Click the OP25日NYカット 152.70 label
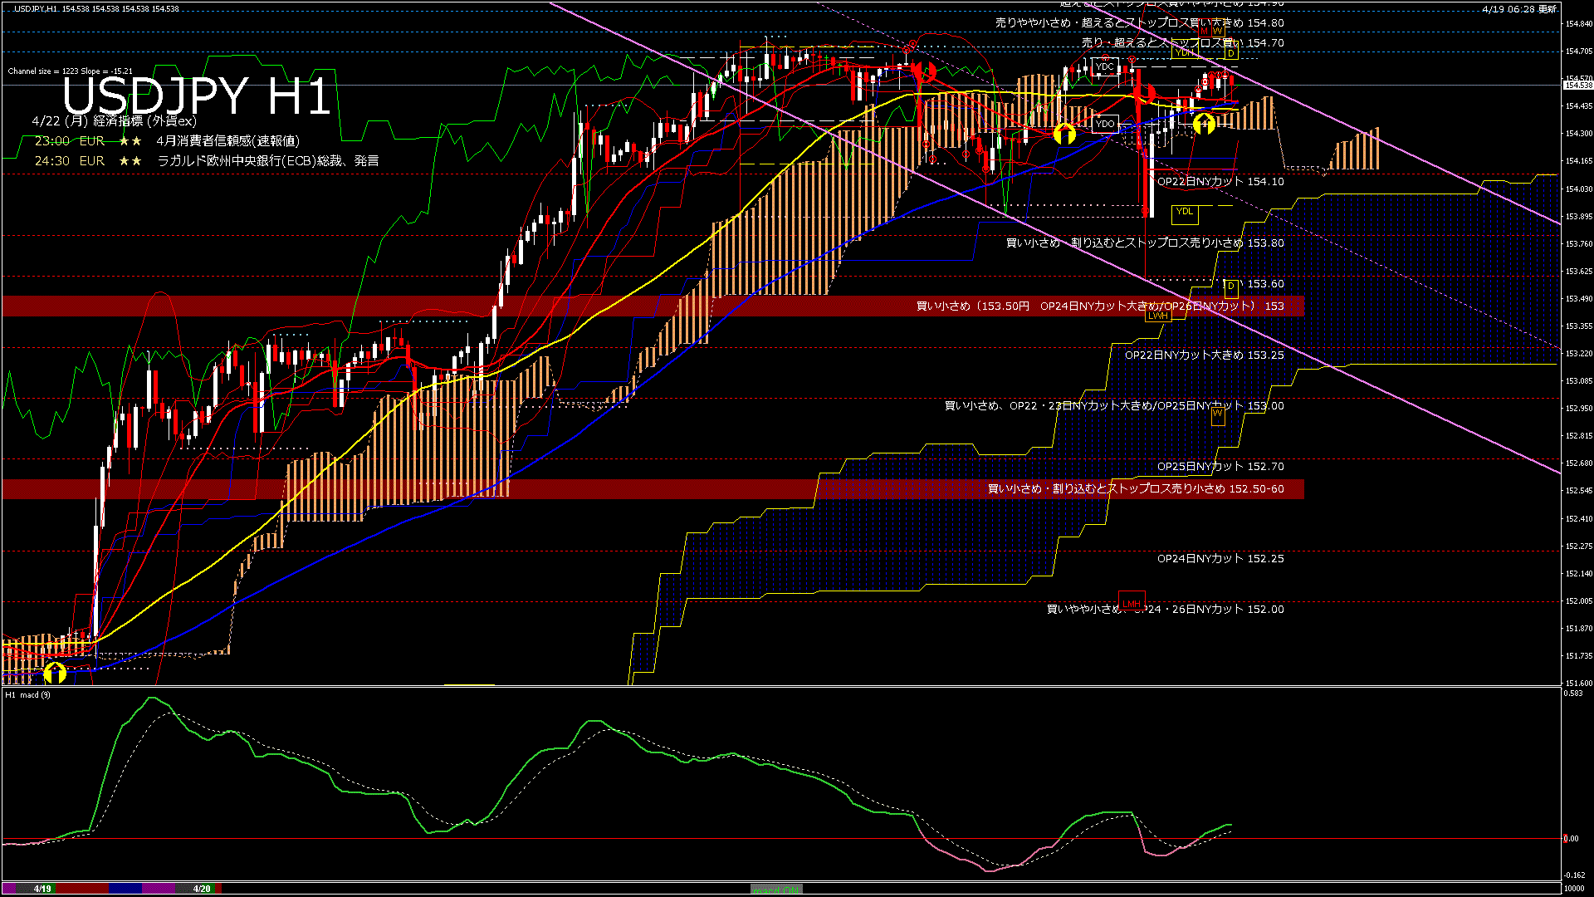The image size is (1594, 897). pyautogui.click(x=1220, y=467)
